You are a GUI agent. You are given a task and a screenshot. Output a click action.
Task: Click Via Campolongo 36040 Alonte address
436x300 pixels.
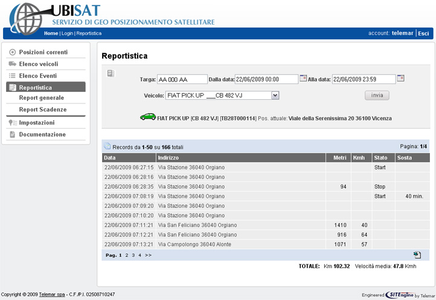pyautogui.click(x=194, y=244)
